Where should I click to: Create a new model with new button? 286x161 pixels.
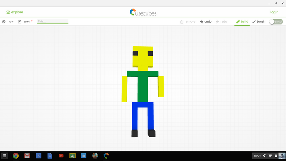pyautogui.click(x=8, y=21)
